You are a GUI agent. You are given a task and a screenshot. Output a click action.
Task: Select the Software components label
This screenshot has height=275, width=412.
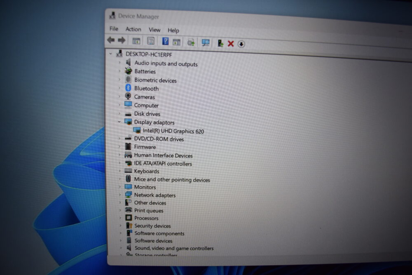159,233
